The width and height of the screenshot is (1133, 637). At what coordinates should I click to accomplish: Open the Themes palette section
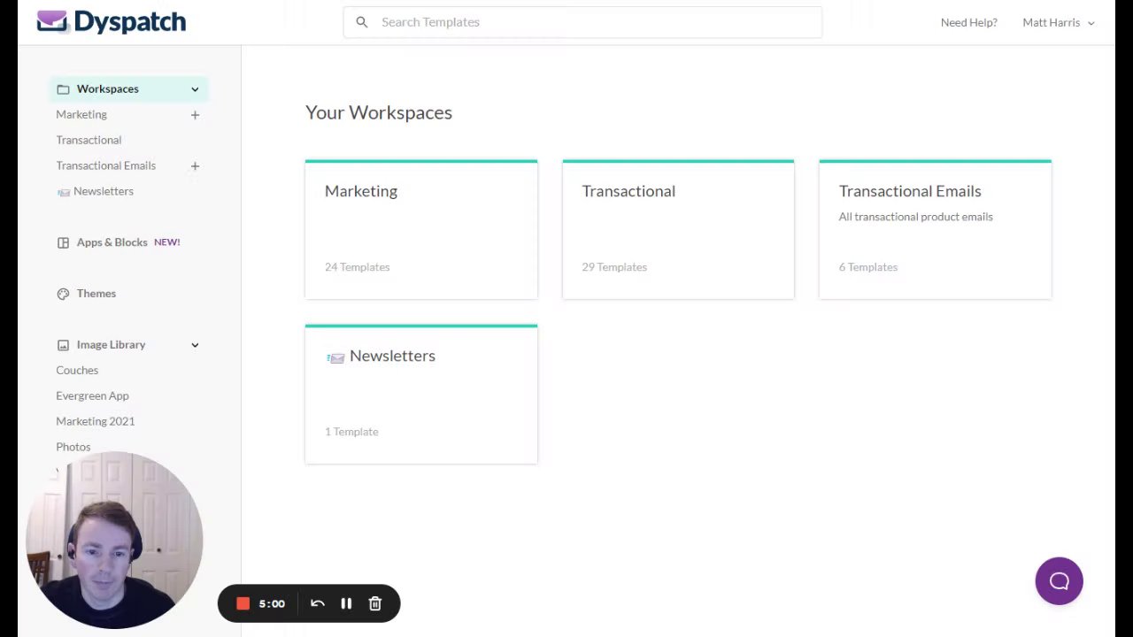tap(96, 294)
